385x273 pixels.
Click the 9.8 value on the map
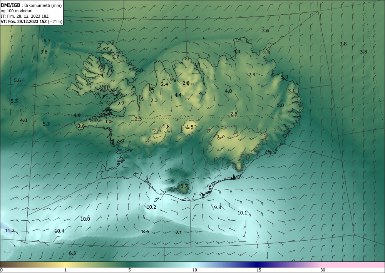click(x=218, y=208)
